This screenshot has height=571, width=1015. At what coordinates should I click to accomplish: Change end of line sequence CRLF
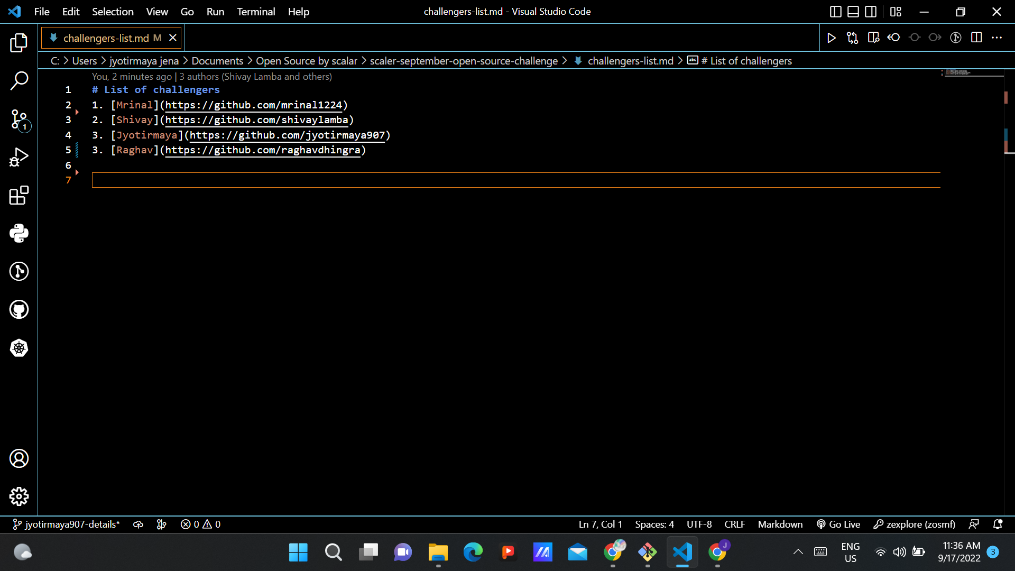coord(734,524)
